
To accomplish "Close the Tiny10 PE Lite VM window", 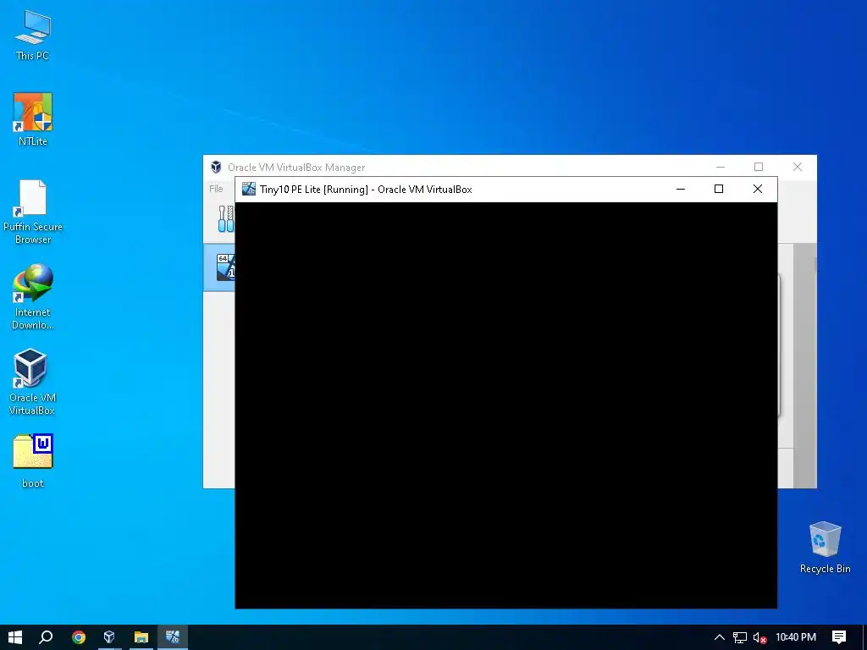I will [758, 189].
